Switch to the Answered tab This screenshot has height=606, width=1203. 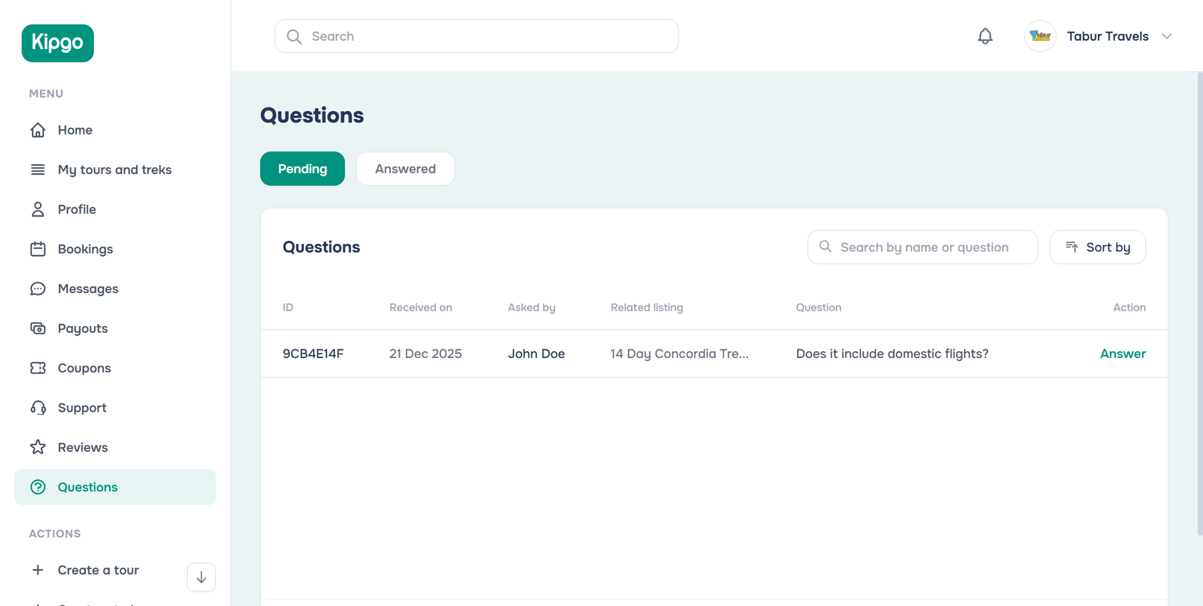pos(405,168)
